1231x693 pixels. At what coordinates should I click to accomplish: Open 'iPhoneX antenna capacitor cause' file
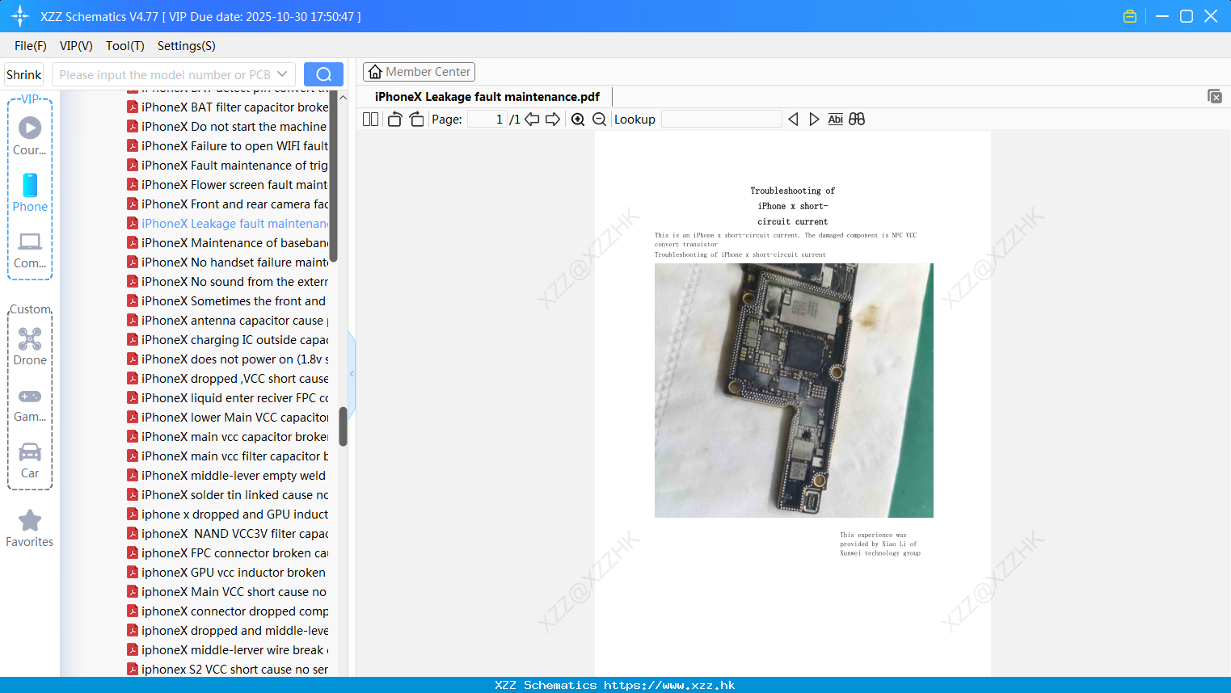point(228,320)
